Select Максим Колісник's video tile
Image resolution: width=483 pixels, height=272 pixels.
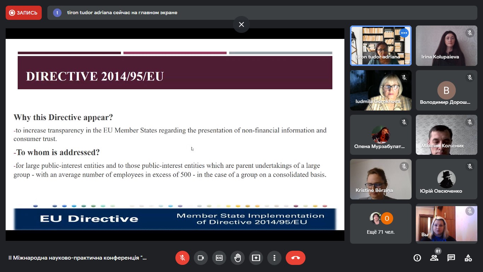(x=446, y=135)
